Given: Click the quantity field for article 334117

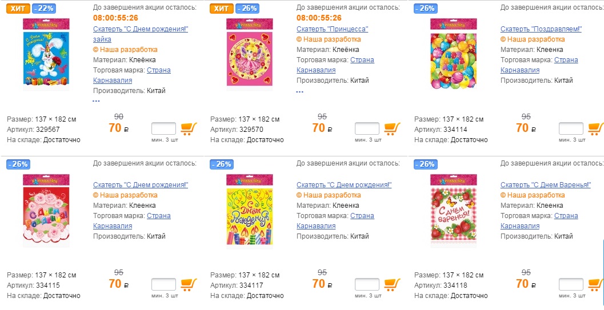Looking at the screenshot, I should click(367, 284).
